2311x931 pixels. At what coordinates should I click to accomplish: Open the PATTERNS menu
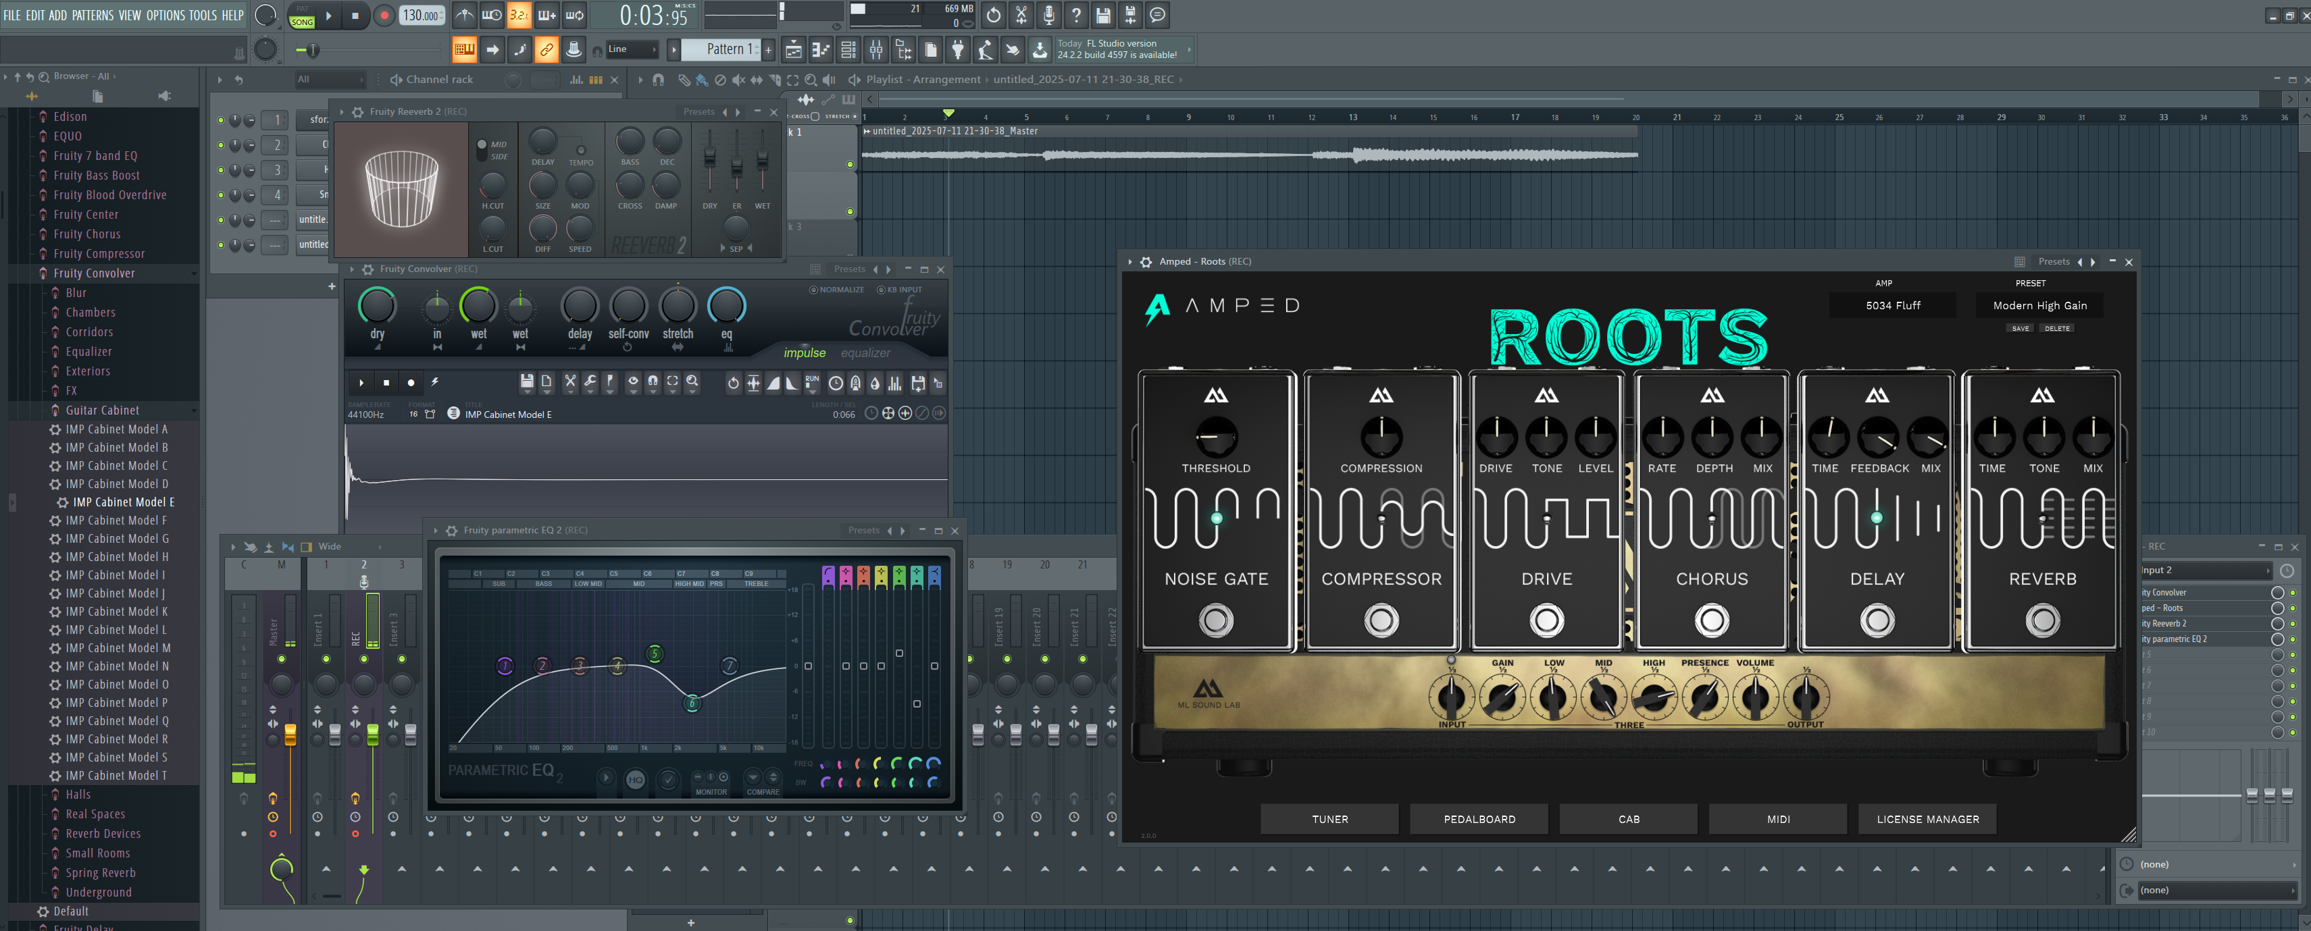pos(93,16)
